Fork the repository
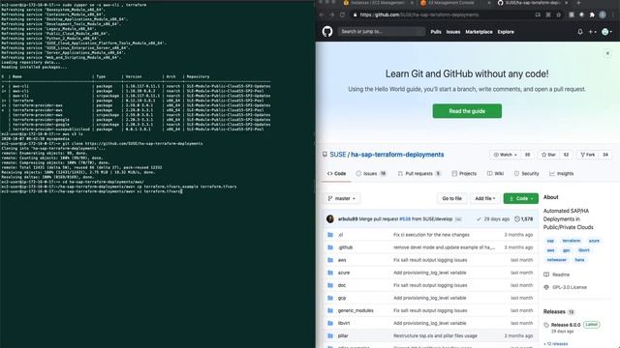 coord(588,155)
